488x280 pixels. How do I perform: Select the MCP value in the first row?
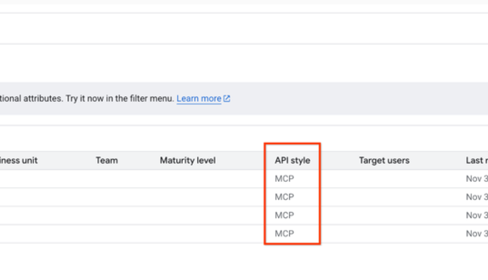click(284, 179)
